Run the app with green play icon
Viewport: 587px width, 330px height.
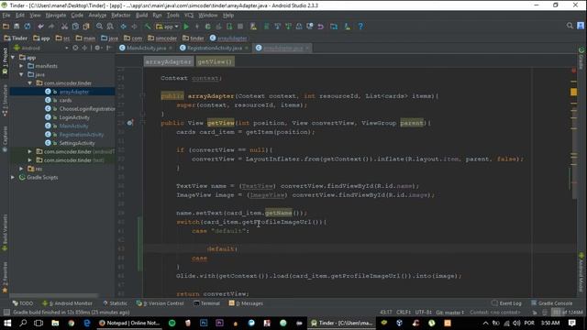186,27
